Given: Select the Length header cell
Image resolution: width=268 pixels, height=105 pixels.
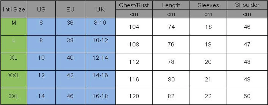Looking at the screenshot, I should (171, 5).
